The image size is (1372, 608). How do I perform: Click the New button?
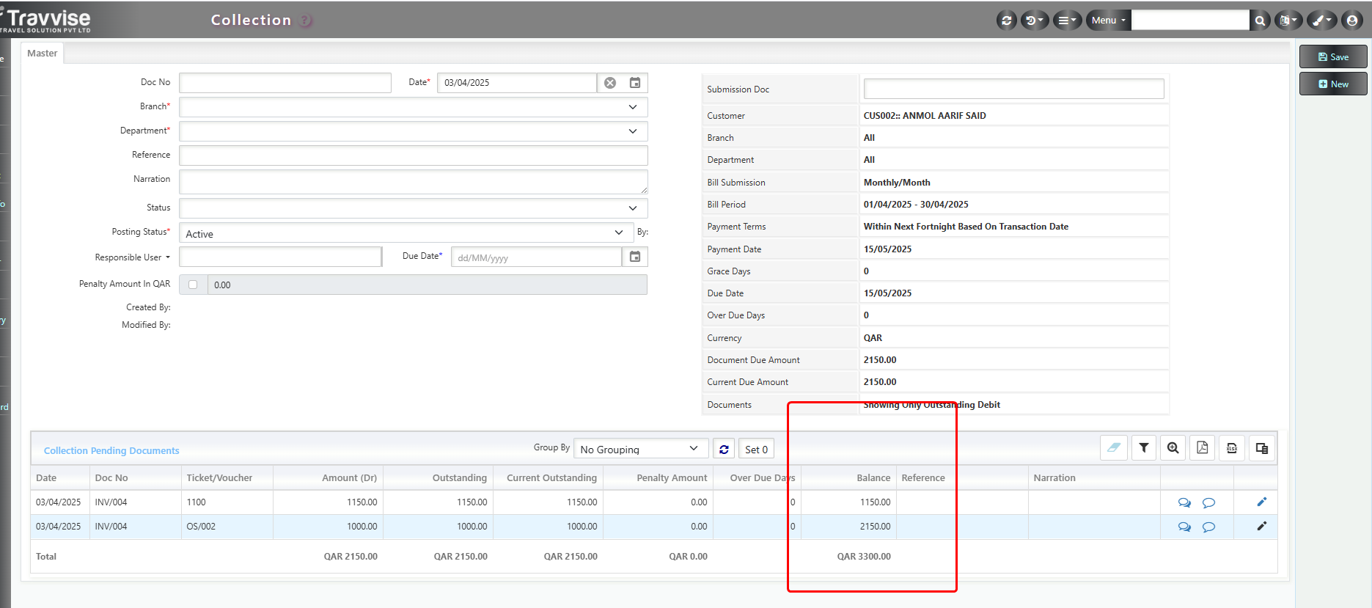tap(1333, 84)
